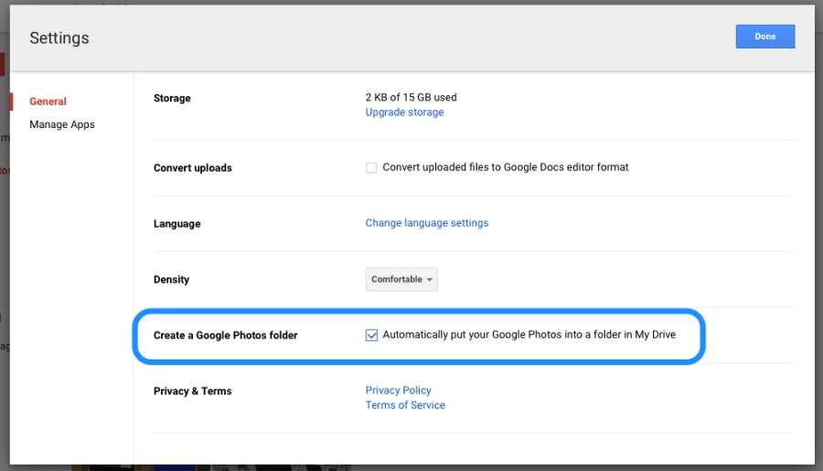The width and height of the screenshot is (823, 471).
Task: Open the Terms of Service link
Action: pyautogui.click(x=405, y=405)
